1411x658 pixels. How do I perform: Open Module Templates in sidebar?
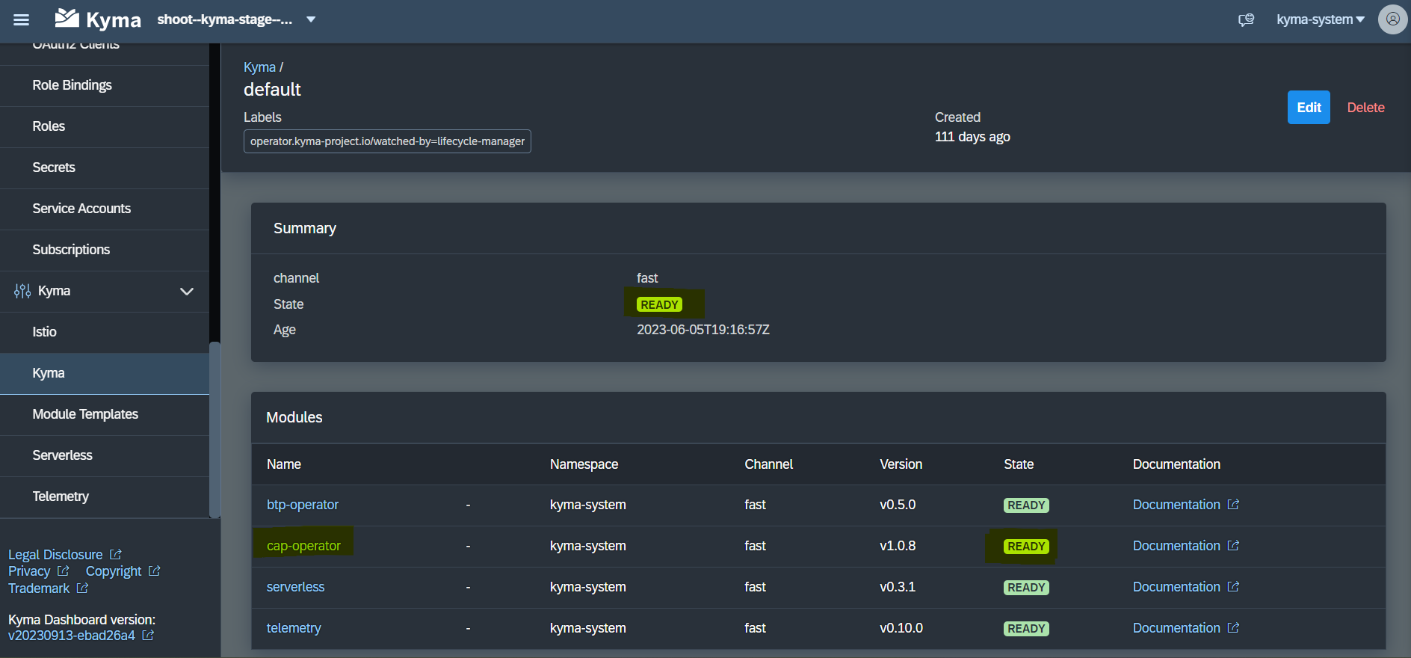(105, 414)
